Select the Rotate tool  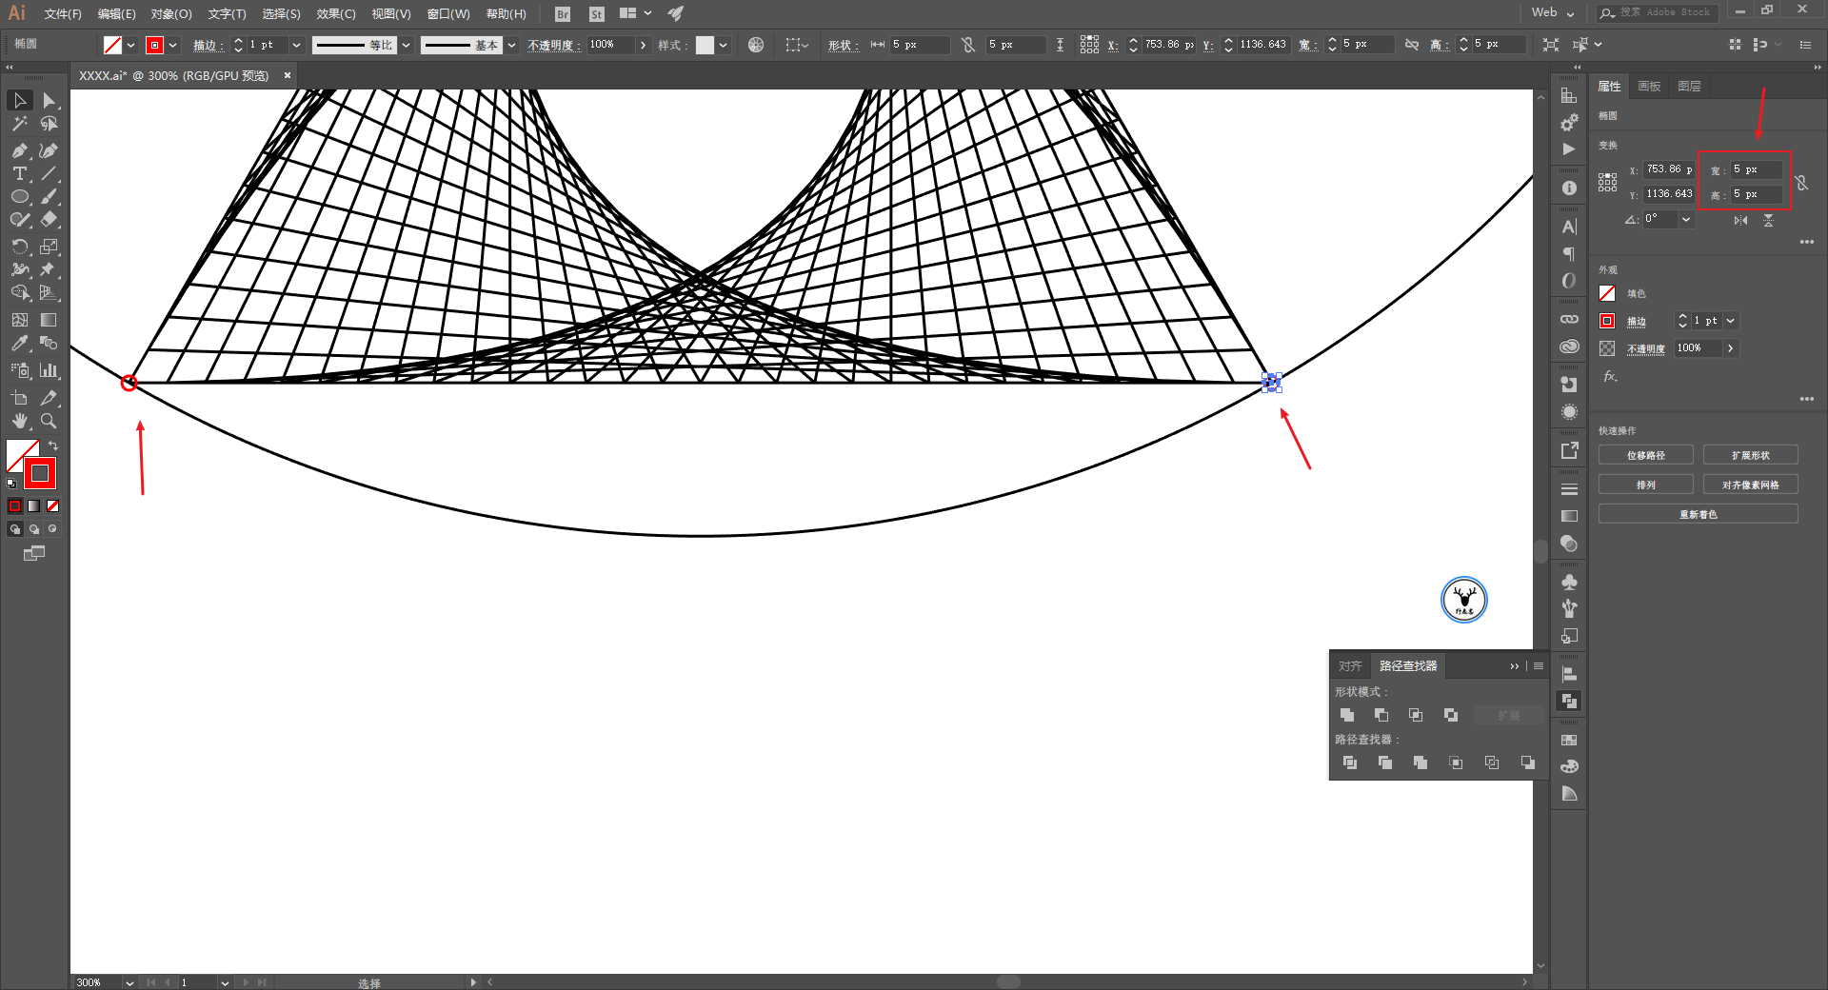(19, 246)
